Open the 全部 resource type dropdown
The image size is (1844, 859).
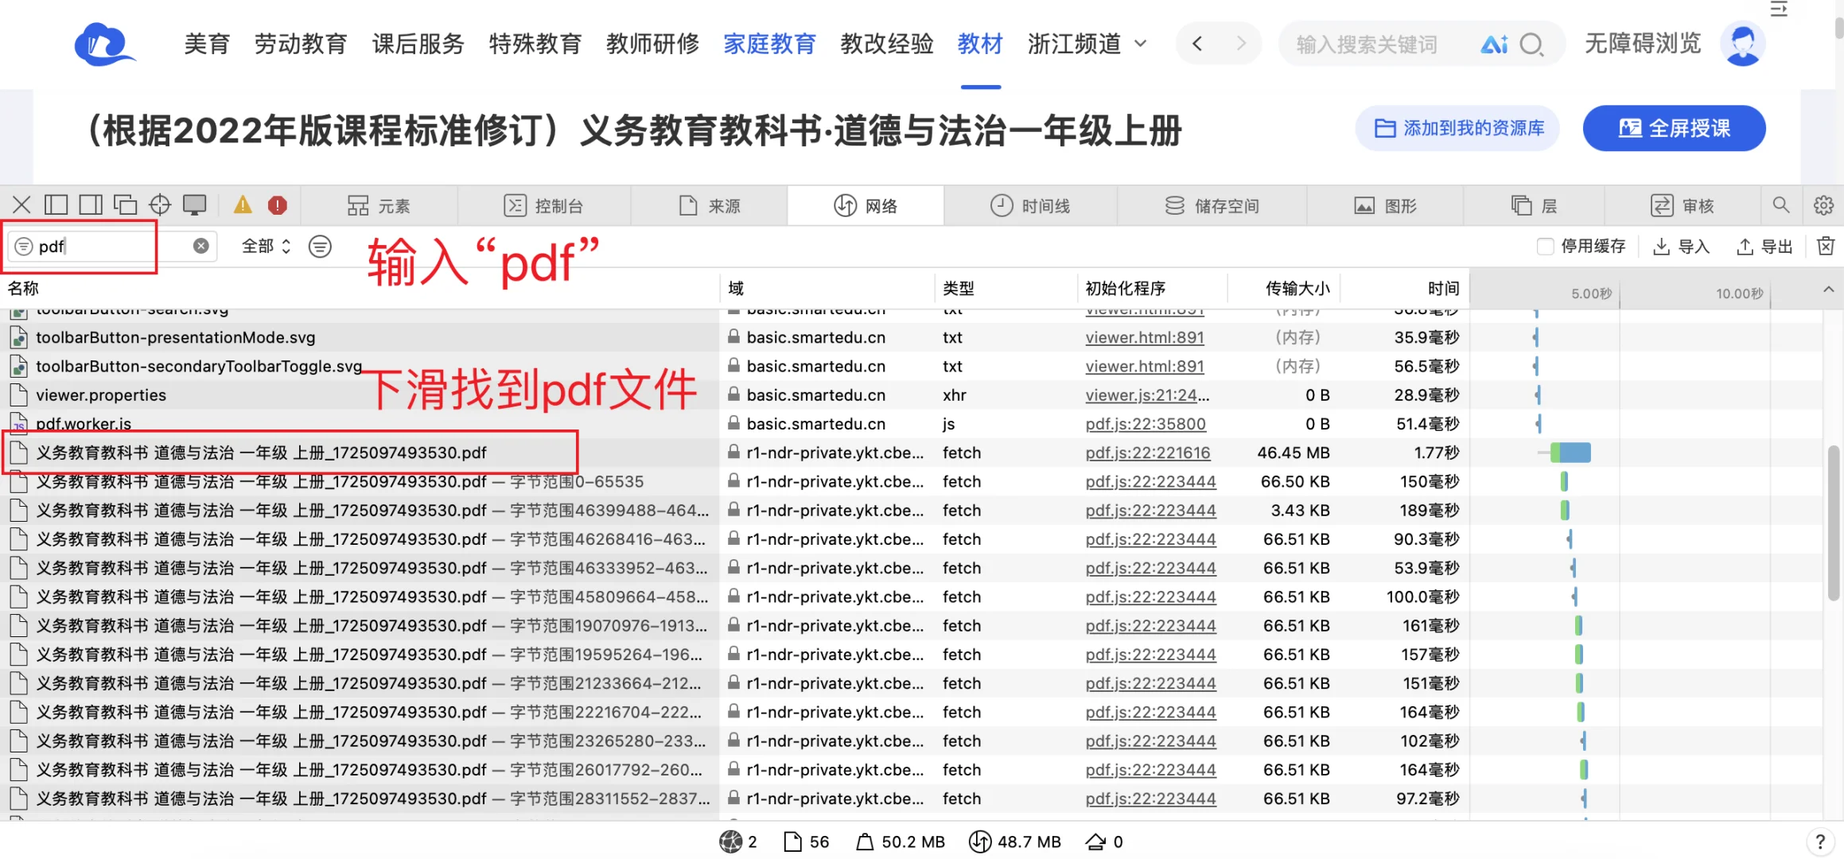(266, 247)
